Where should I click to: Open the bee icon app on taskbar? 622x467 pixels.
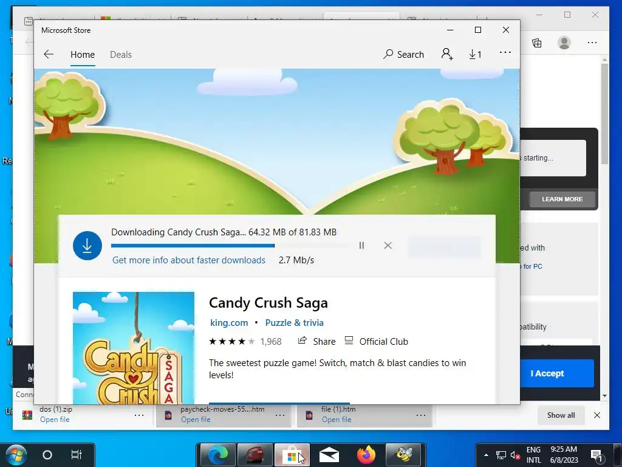pyautogui.click(x=403, y=455)
